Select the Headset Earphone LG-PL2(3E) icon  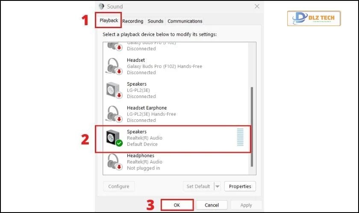(x=114, y=114)
